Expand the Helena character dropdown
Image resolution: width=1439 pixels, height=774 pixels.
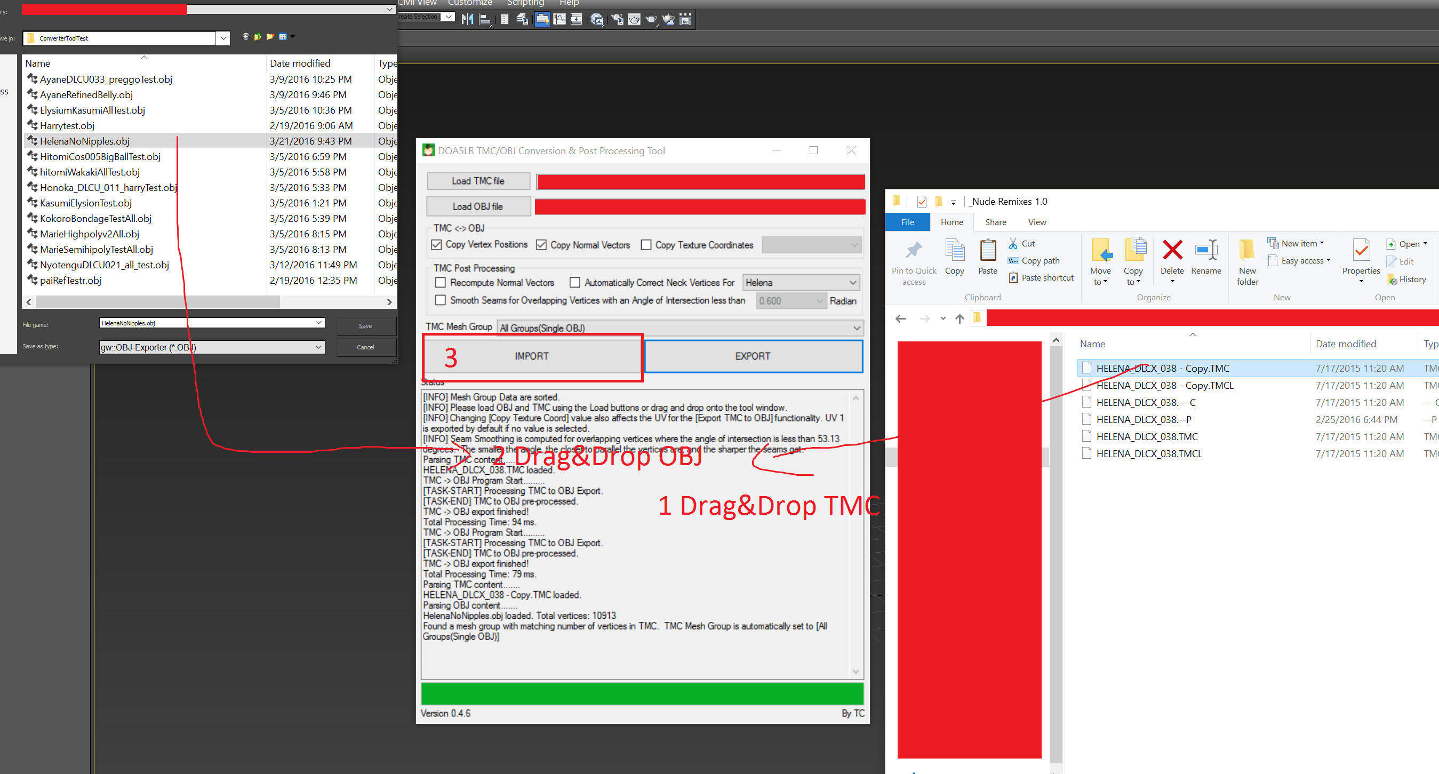tap(852, 283)
